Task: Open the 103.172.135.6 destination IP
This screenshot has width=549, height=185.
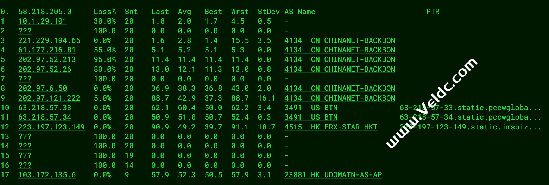Action: click(47, 175)
